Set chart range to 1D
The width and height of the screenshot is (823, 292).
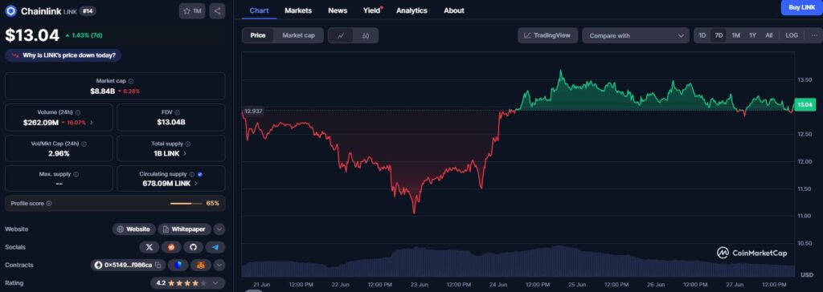click(702, 35)
